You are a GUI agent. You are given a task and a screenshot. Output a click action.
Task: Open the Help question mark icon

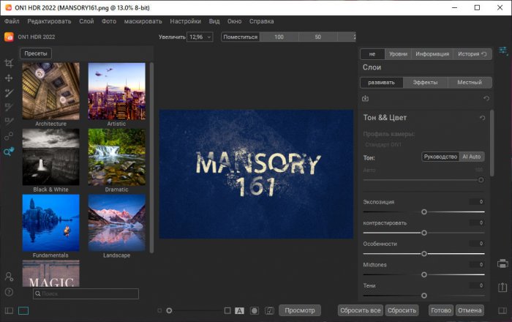pyautogui.click(x=9, y=292)
